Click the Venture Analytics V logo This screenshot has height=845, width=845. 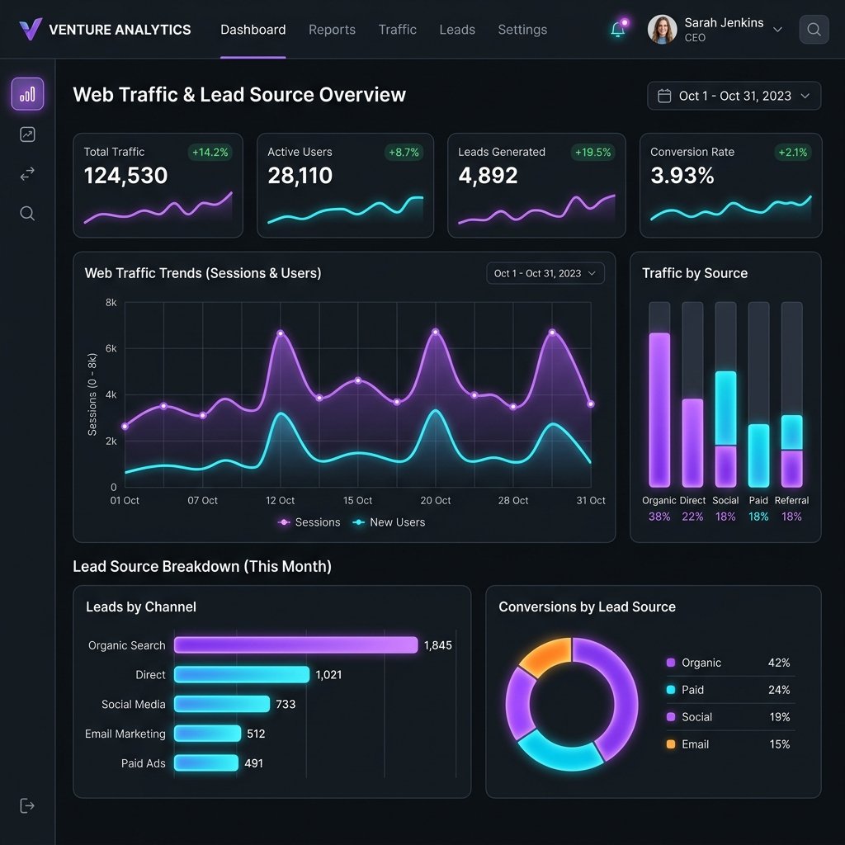(30, 29)
